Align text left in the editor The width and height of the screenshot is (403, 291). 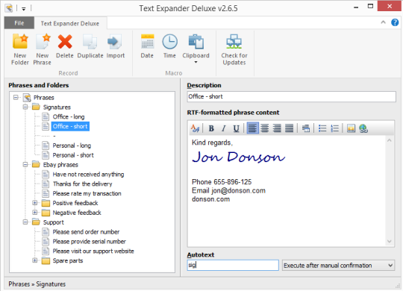click(252, 128)
